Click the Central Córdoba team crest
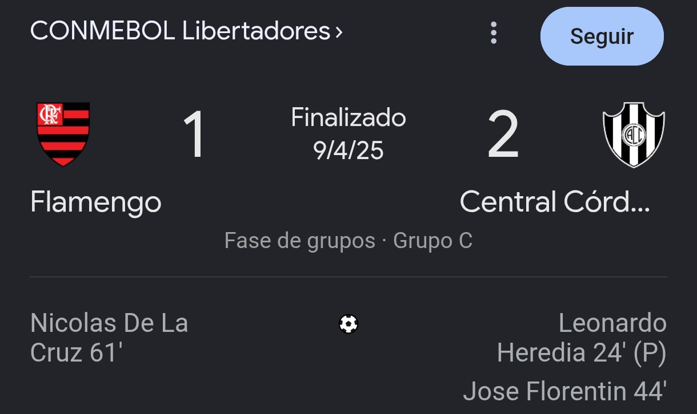 pyautogui.click(x=634, y=135)
